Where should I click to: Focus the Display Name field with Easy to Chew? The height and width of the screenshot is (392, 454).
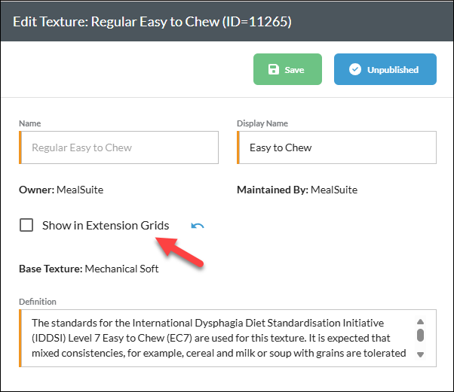click(x=336, y=147)
